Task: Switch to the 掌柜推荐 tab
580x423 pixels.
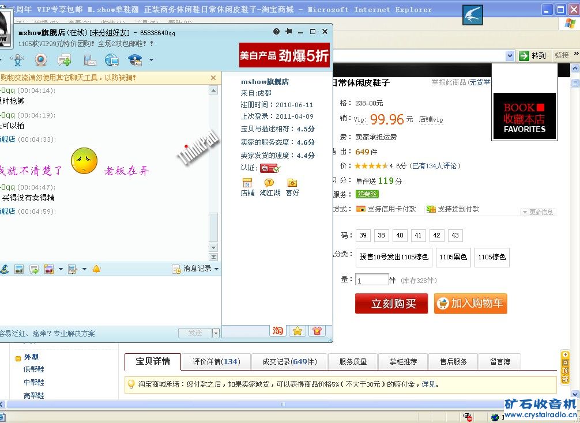Action: (403, 361)
